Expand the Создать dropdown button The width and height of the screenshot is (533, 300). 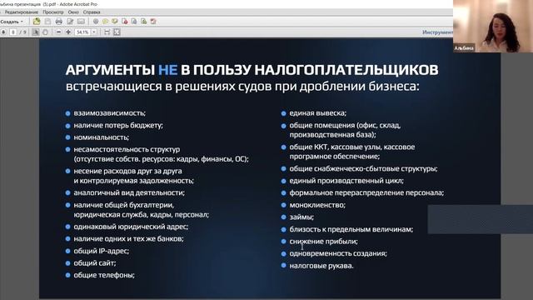[12, 22]
